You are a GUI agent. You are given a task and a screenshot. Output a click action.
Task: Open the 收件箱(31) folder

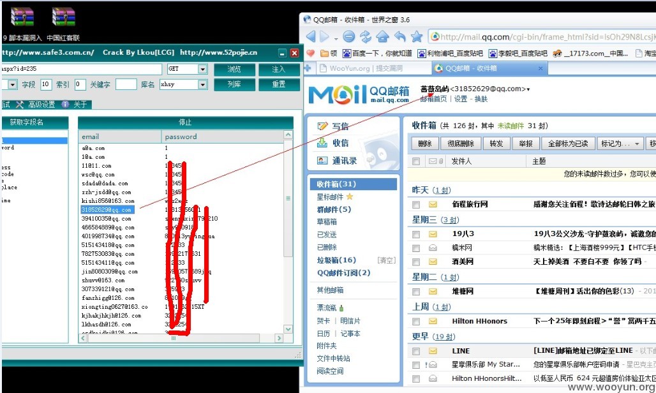point(354,184)
